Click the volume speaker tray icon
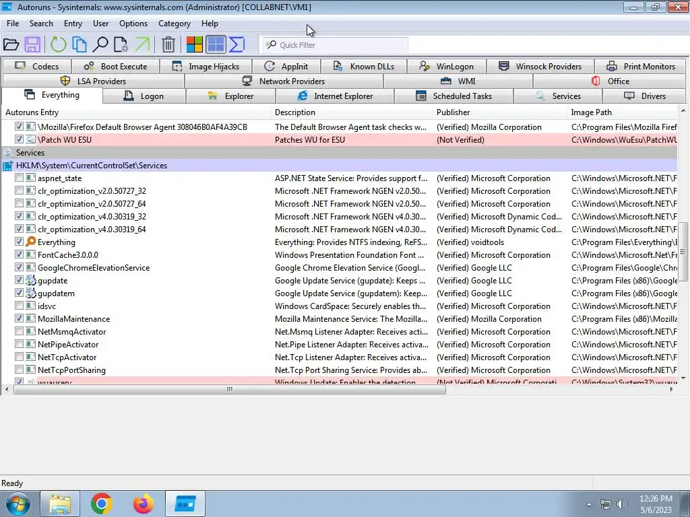Viewport: 690px width, 517px height. coord(622,505)
